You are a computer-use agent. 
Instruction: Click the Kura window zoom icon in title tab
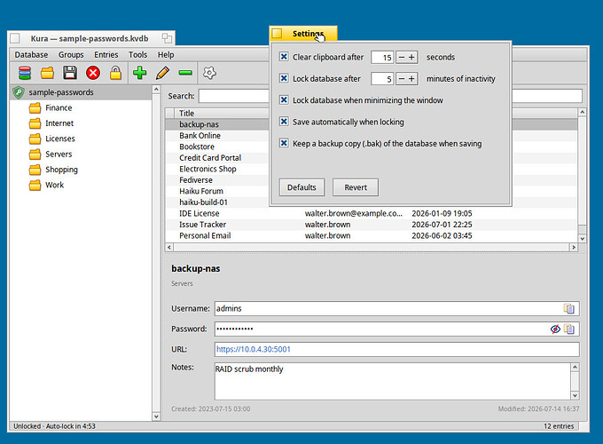167,38
